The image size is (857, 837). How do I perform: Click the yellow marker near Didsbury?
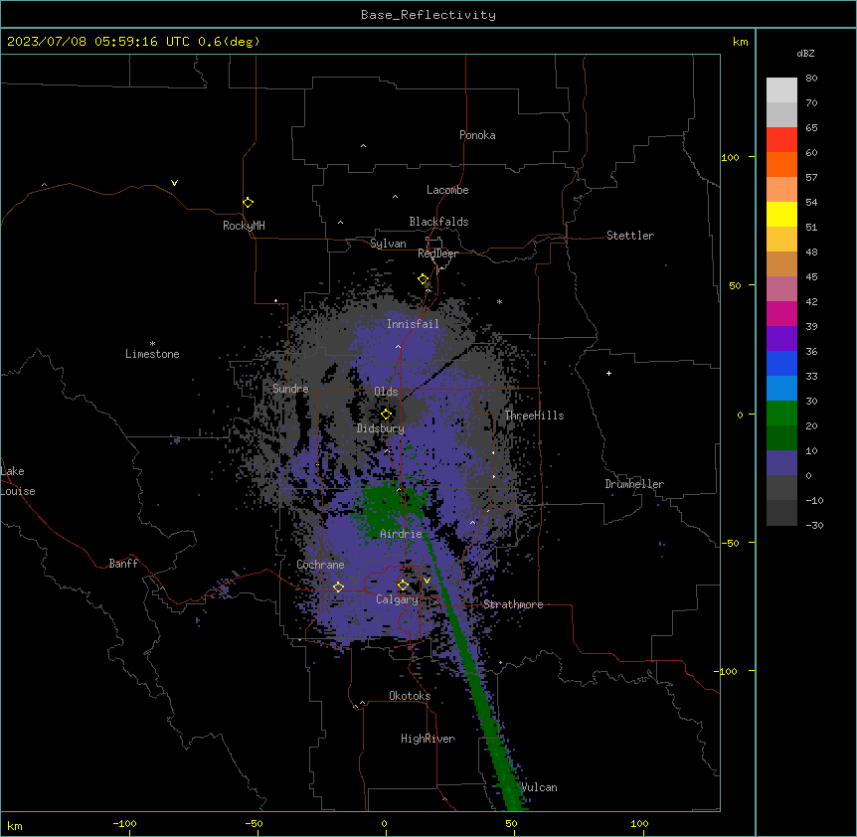pos(386,415)
